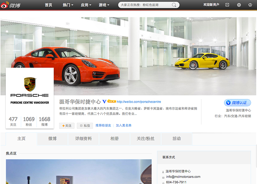Click the profile name 温哥华保时捷中心

pyautogui.click(x=80, y=102)
